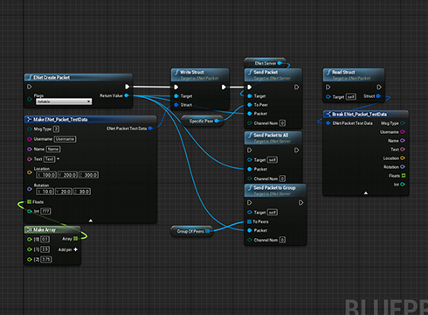Click the Floats output pin on Break node
Screen dimensions: 428x315
[x=404, y=176]
